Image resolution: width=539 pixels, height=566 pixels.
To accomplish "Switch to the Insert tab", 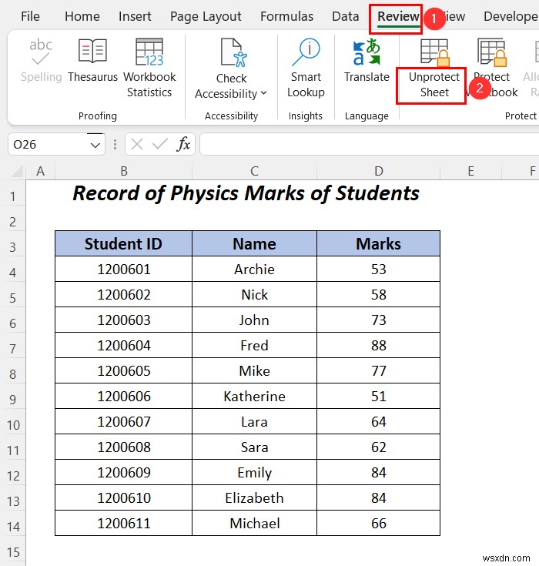I will pyautogui.click(x=135, y=17).
